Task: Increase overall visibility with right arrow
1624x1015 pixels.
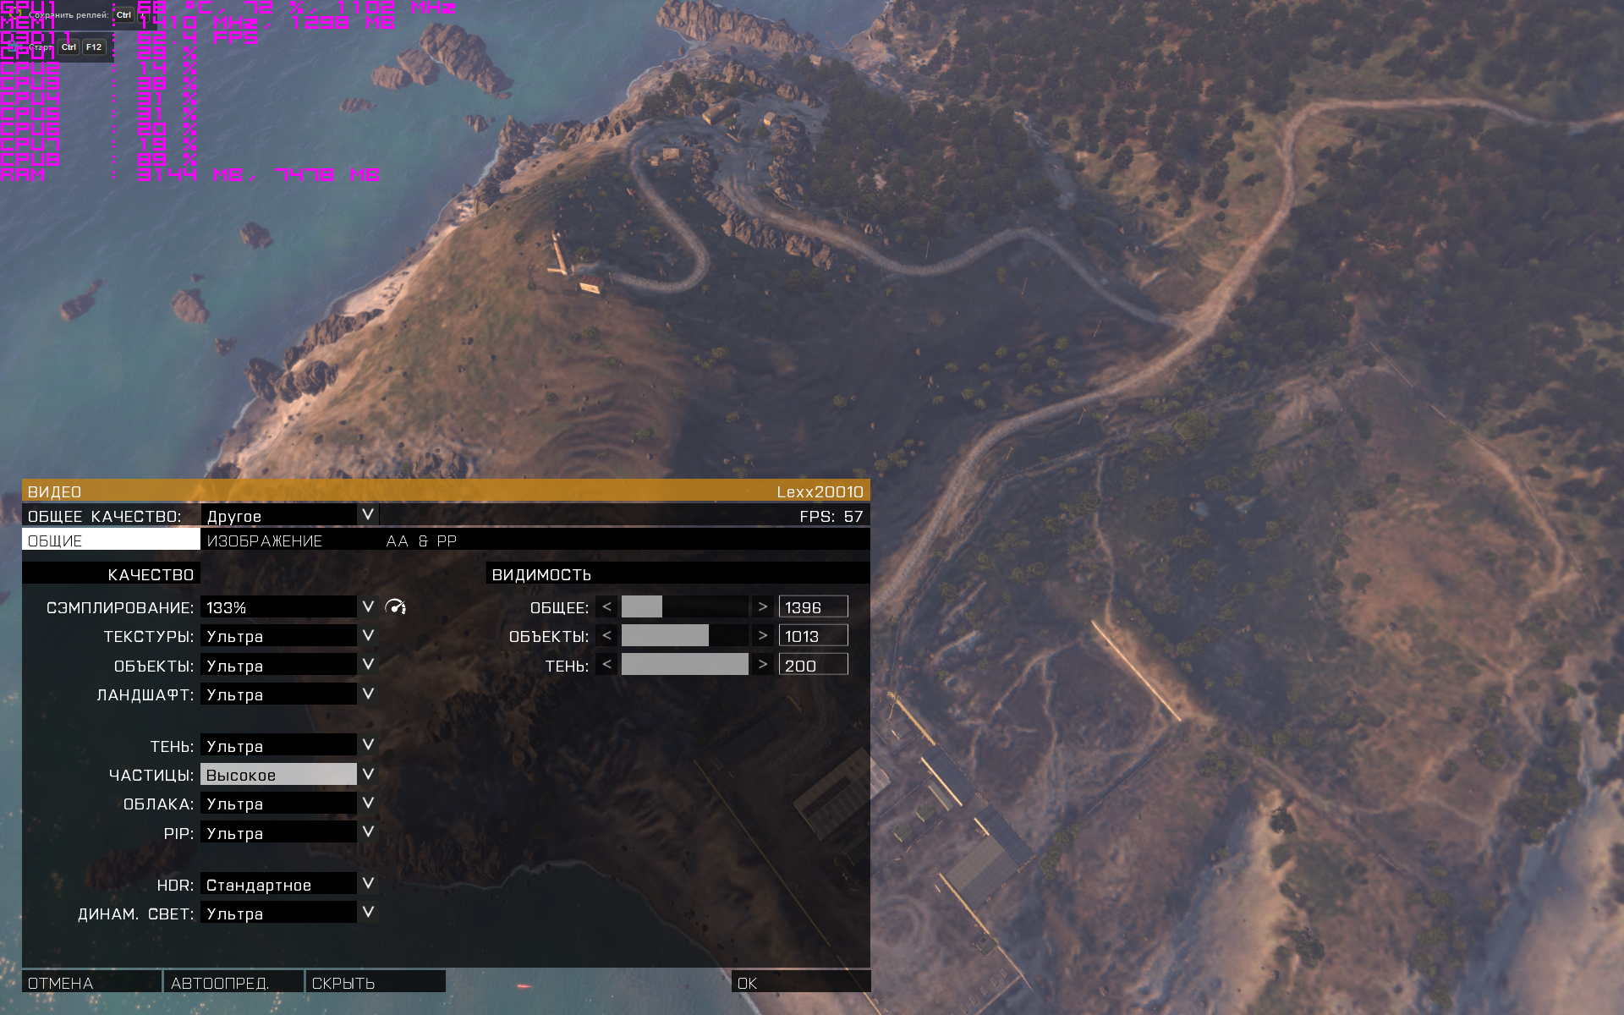Action: pyautogui.click(x=762, y=606)
